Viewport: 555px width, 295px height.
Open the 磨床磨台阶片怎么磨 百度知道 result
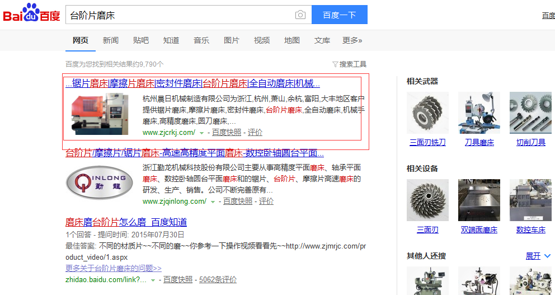pyautogui.click(x=126, y=222)
